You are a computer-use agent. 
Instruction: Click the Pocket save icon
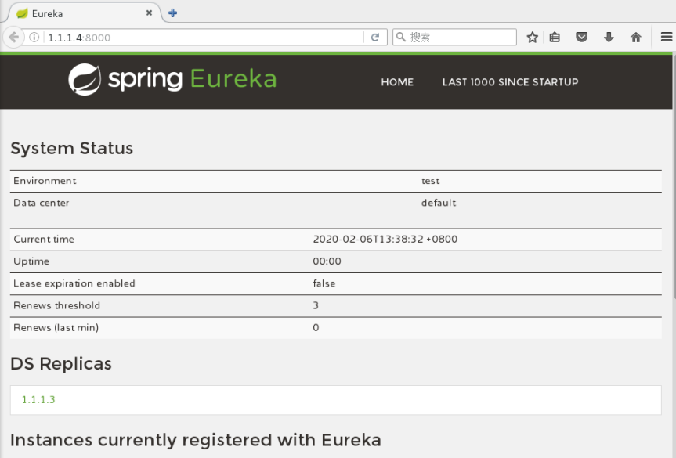pyautogui.click(x=582, y=36)
